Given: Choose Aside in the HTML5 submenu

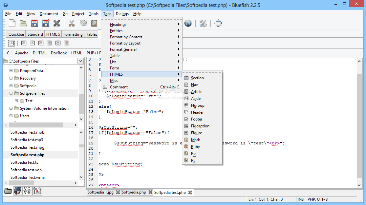Looking at the screenshot, I should tap(202, 99).
